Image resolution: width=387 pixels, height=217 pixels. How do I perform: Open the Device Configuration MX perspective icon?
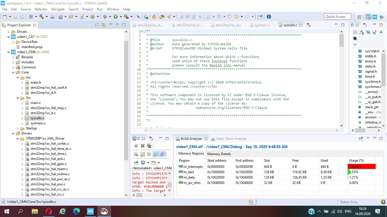(375, 17)
